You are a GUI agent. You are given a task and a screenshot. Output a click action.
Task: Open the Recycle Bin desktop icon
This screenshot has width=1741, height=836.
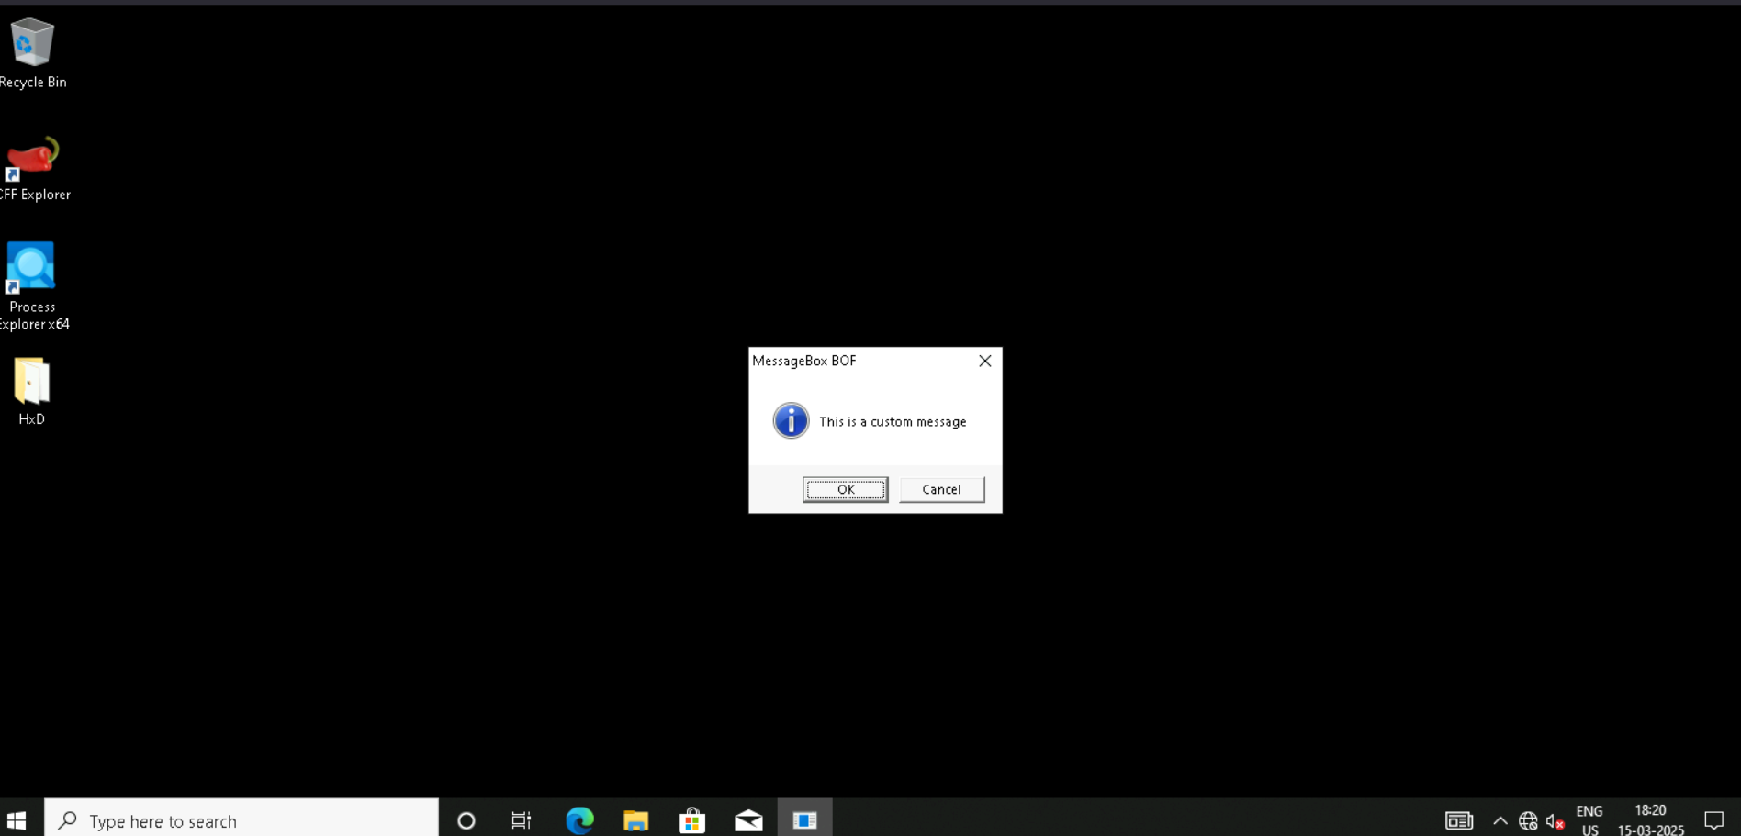pos(32,53)
